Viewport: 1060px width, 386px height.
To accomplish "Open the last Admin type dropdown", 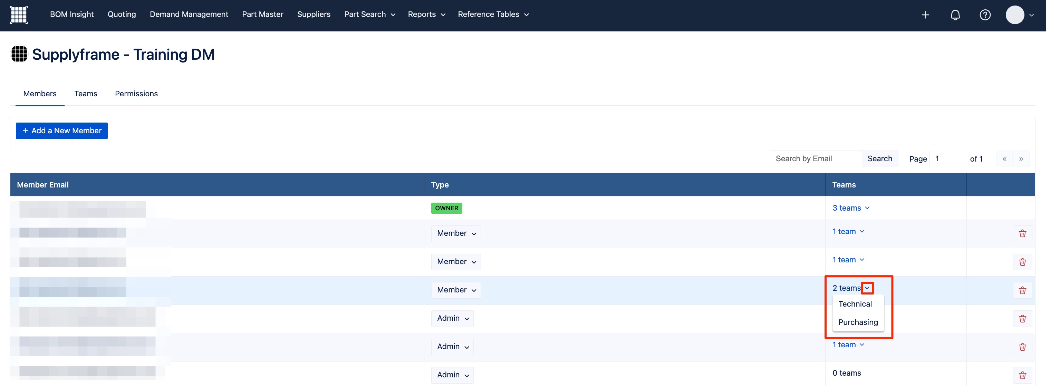I will click(x=452, y=375).
